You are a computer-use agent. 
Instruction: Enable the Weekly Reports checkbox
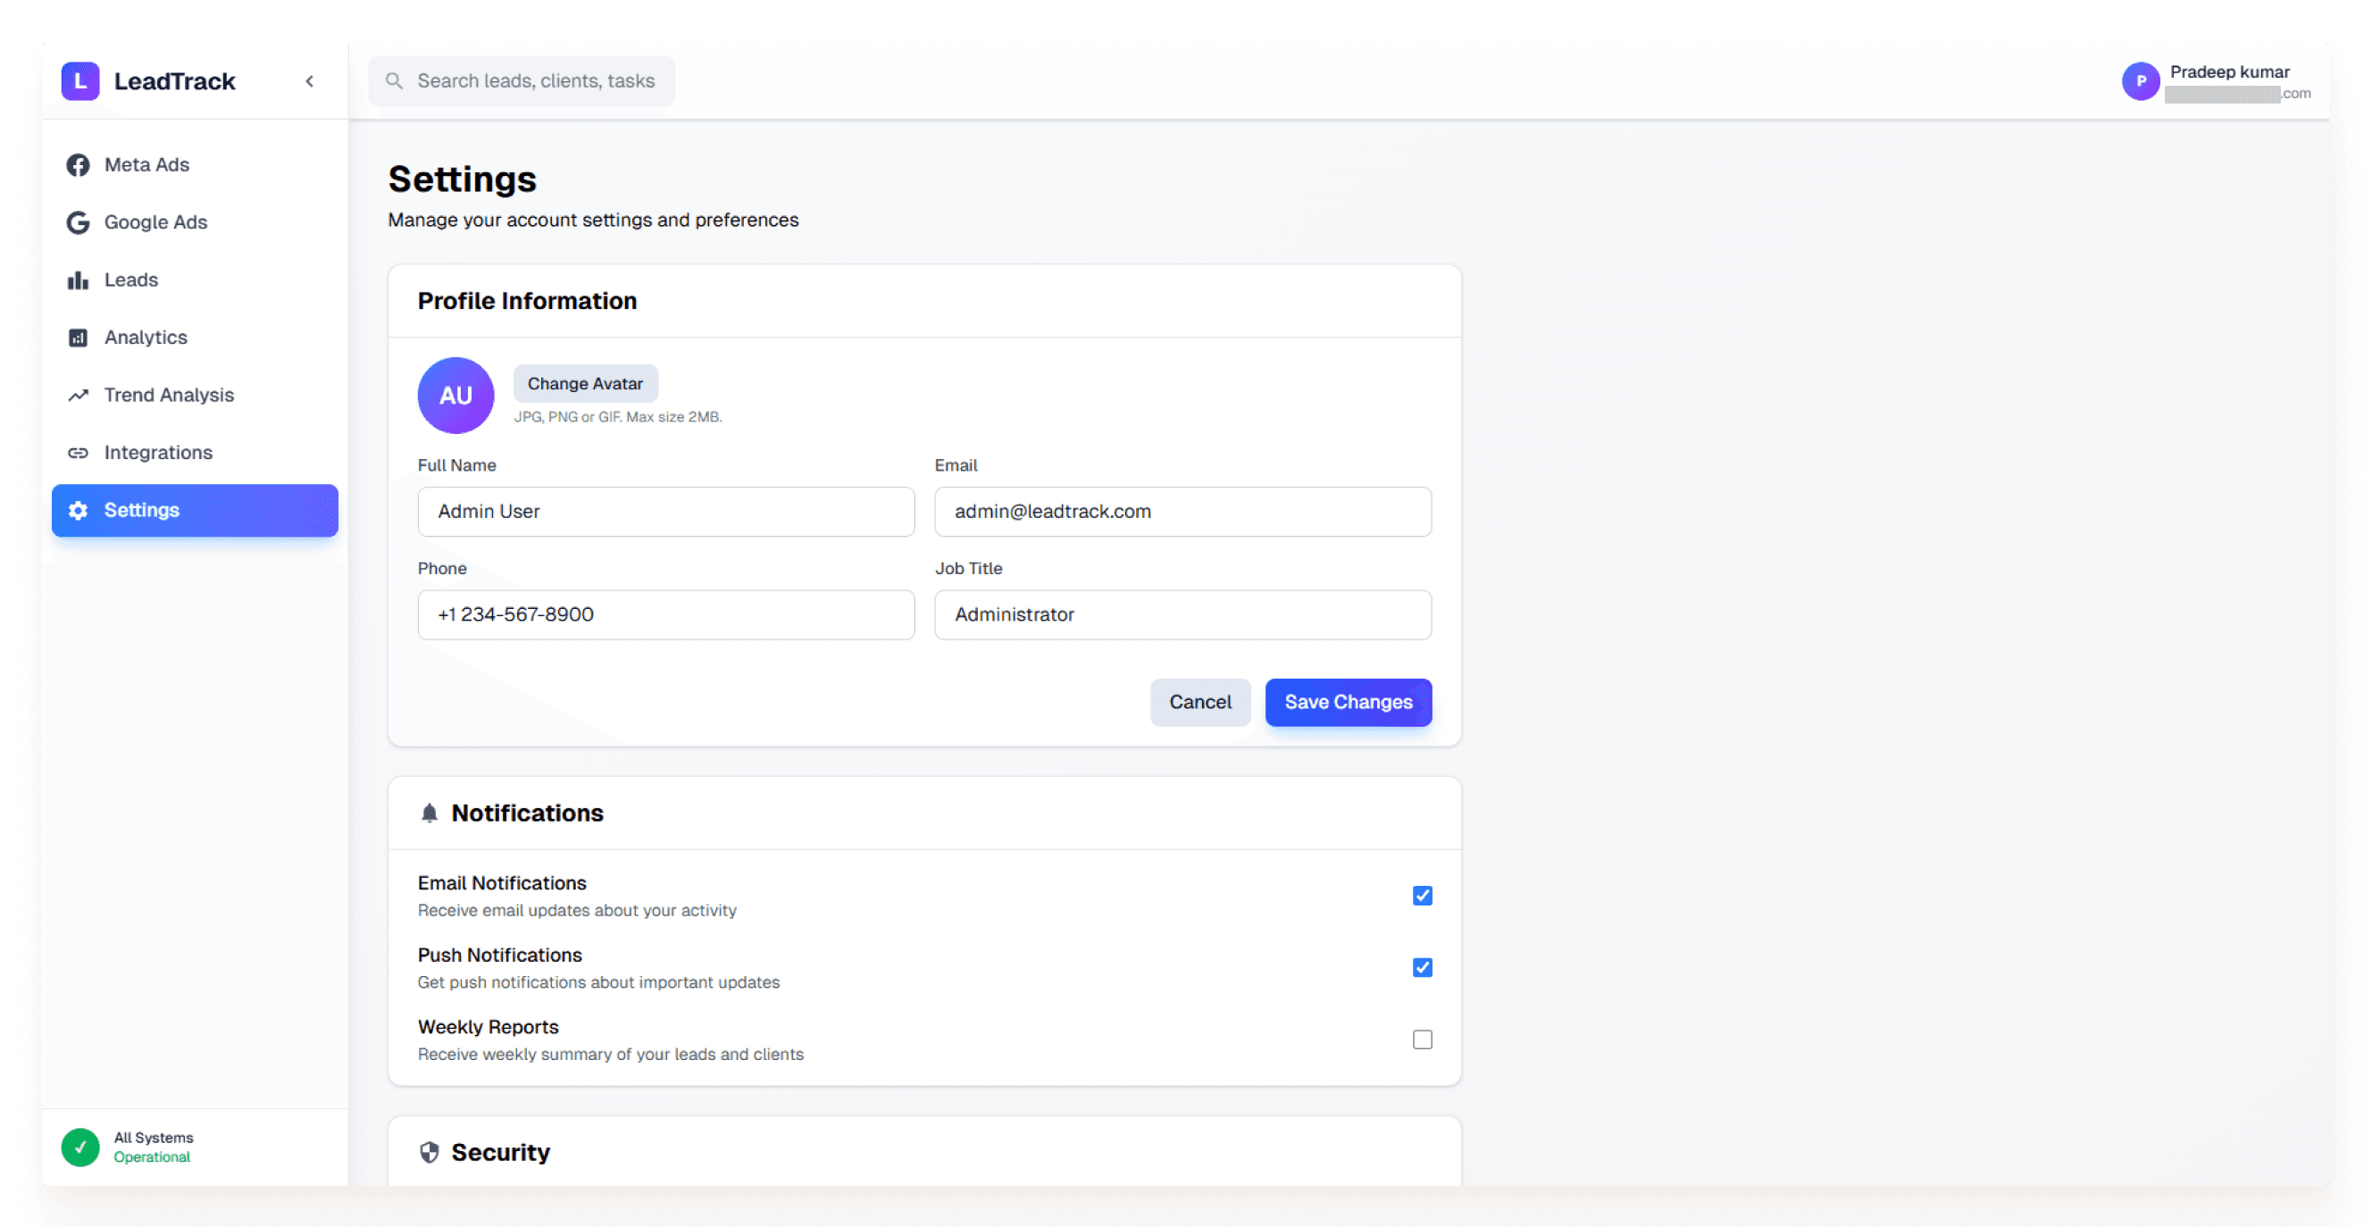point(1422,1039)
